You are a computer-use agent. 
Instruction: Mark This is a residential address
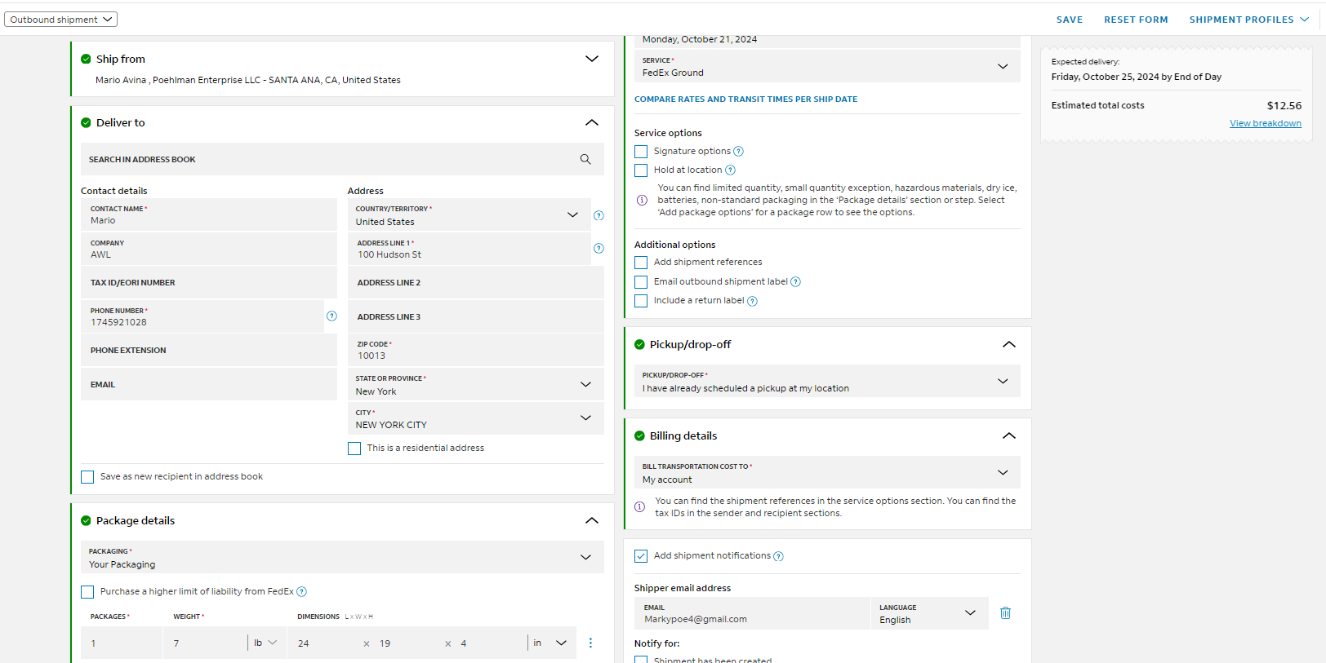[354, 449]
